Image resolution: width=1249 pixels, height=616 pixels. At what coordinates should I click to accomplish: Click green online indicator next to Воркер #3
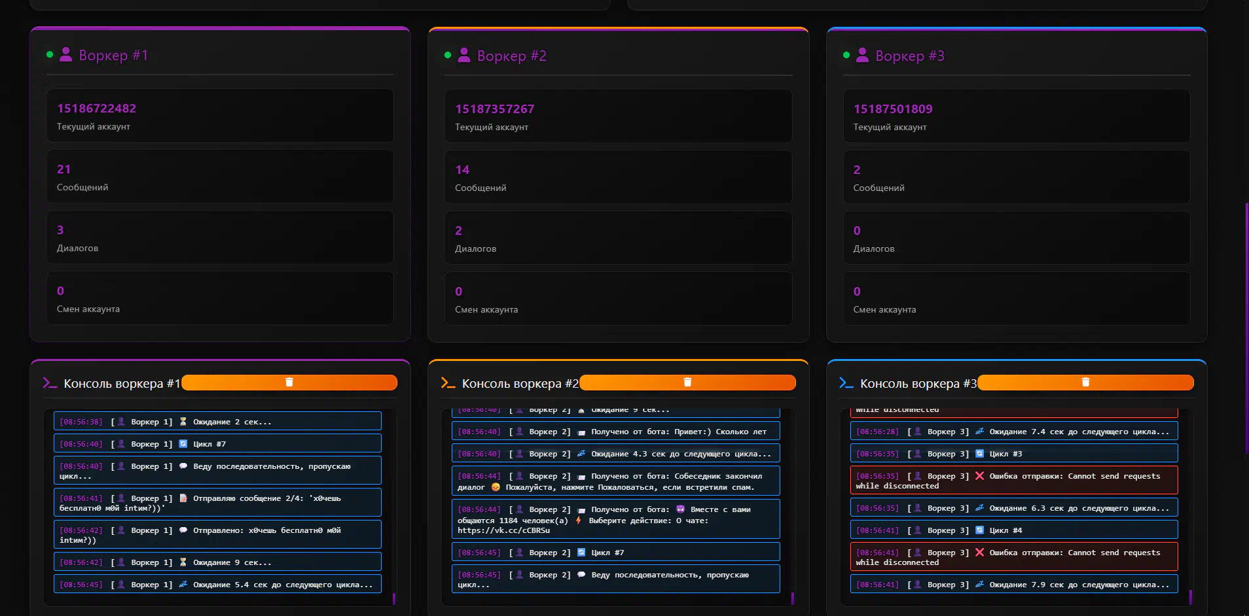(x=846, y=56)
